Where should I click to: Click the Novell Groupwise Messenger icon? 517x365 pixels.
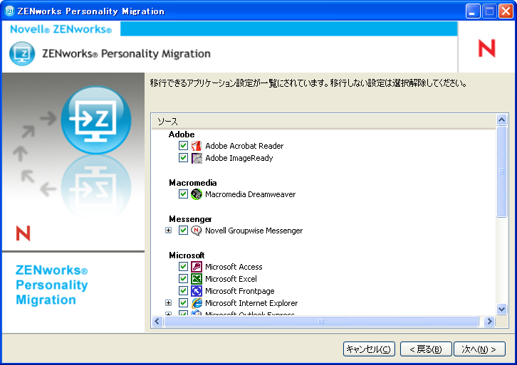[x=197, y=231]
